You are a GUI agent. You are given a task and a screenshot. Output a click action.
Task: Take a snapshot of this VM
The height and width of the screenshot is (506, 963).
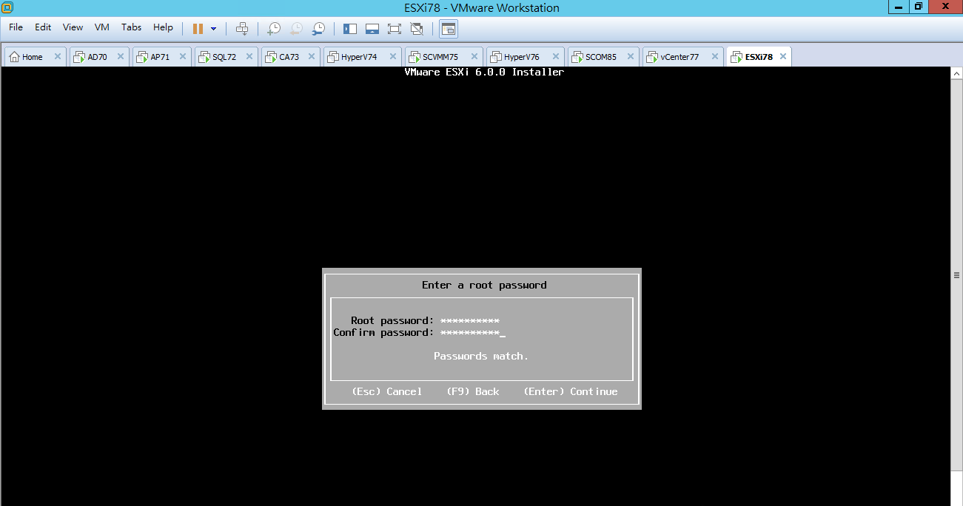click(274, 29)
